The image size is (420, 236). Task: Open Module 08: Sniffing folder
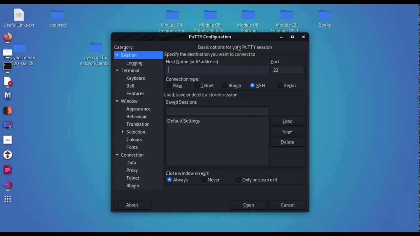(248, 21)
